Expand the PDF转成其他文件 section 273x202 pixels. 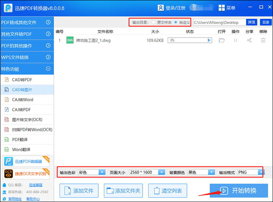pos(27,22)
